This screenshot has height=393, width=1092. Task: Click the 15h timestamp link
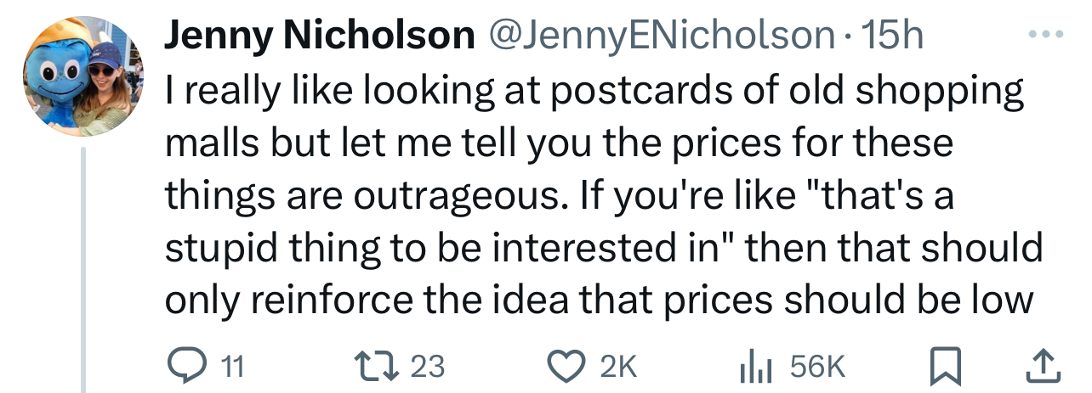click(x=892, y=35)
